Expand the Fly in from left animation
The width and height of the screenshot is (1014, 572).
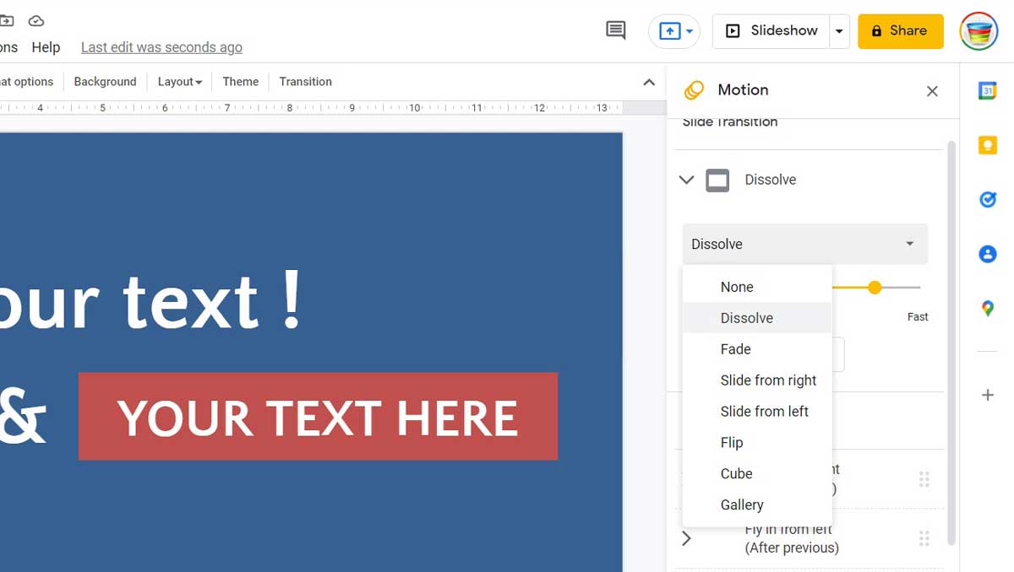coord(686,538)
